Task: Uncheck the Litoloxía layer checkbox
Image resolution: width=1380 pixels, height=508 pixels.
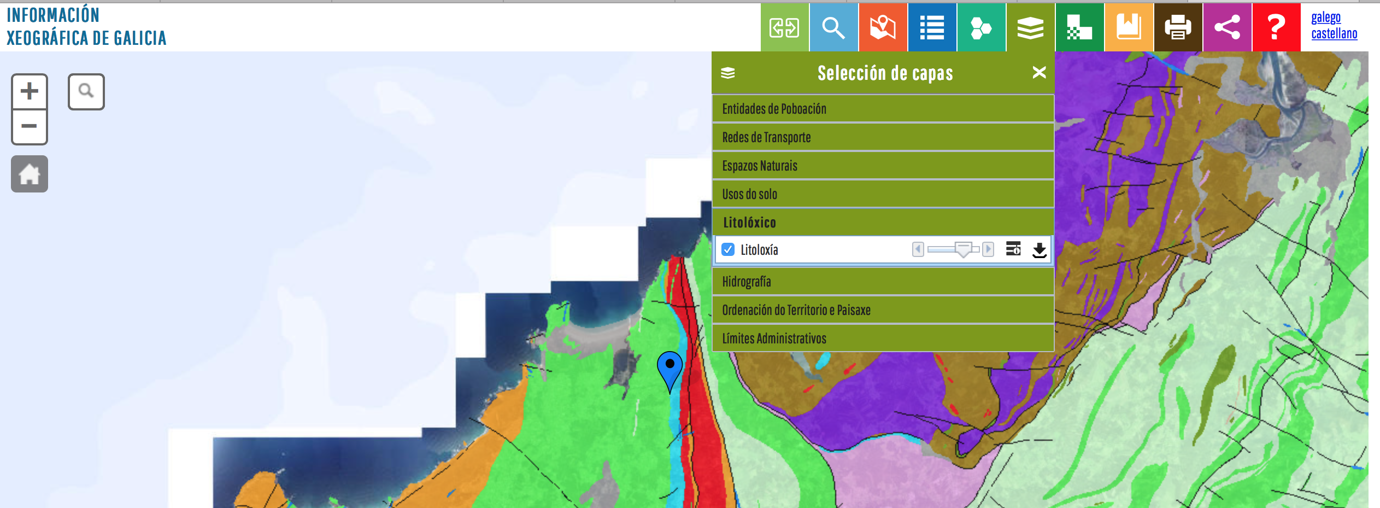Action: (728, 249)
